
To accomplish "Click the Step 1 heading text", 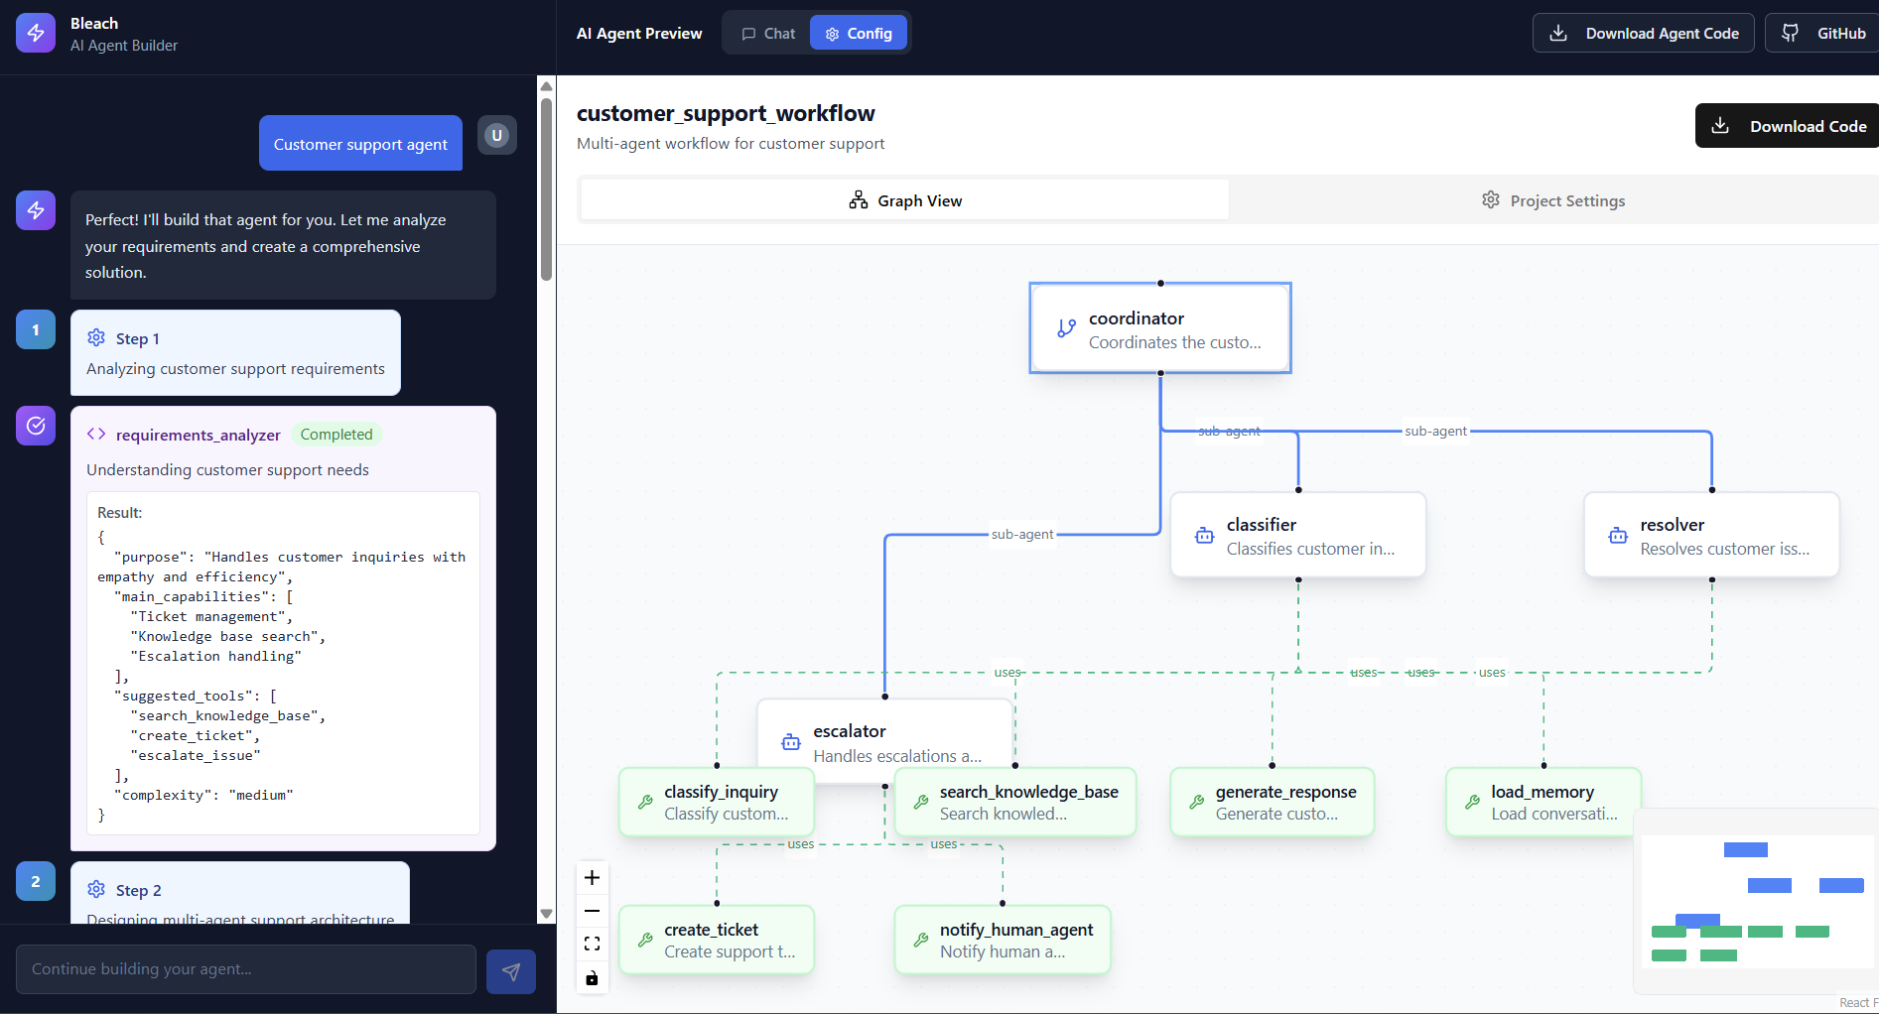I will click(138, 339).
